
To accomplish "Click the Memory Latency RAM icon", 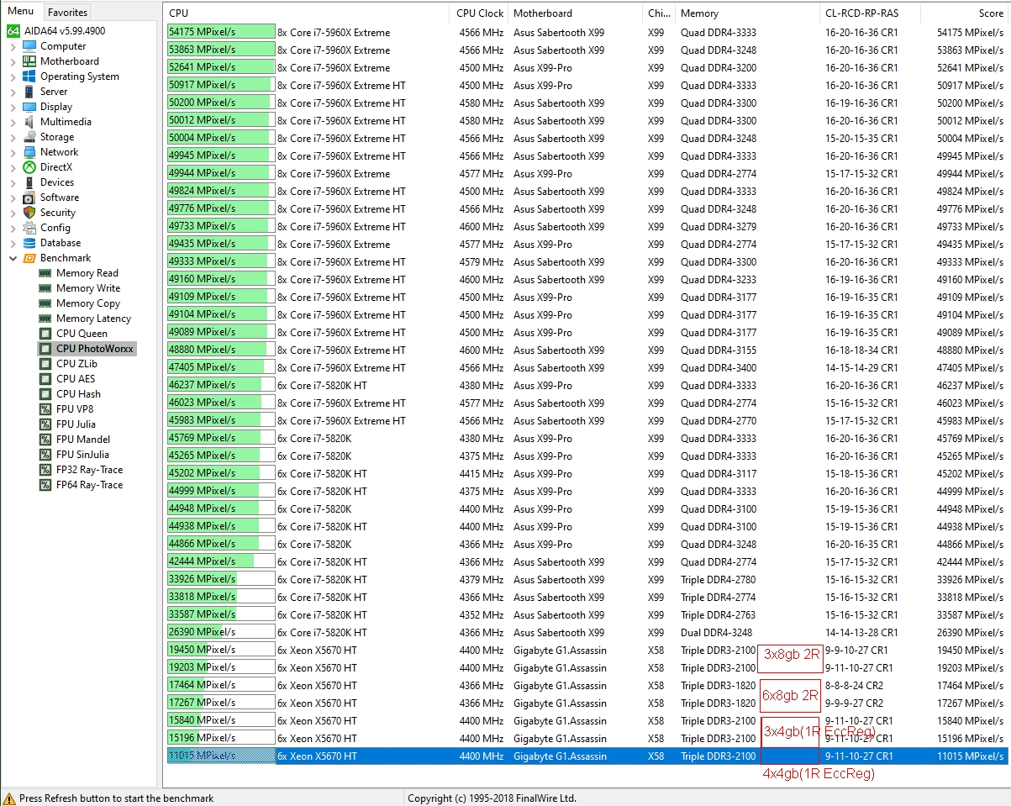I will (45, 319).
